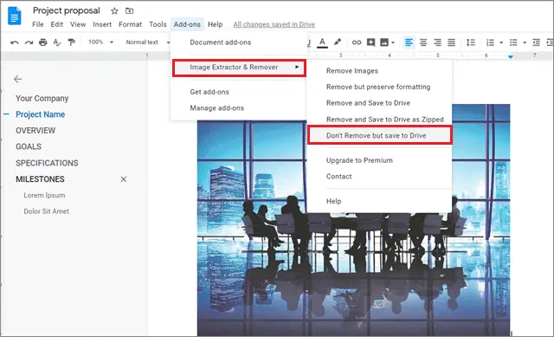Click the Undo icon
The width and height of the screenshot is (554, 337).
pyautogui.click(x=15, y=42)
